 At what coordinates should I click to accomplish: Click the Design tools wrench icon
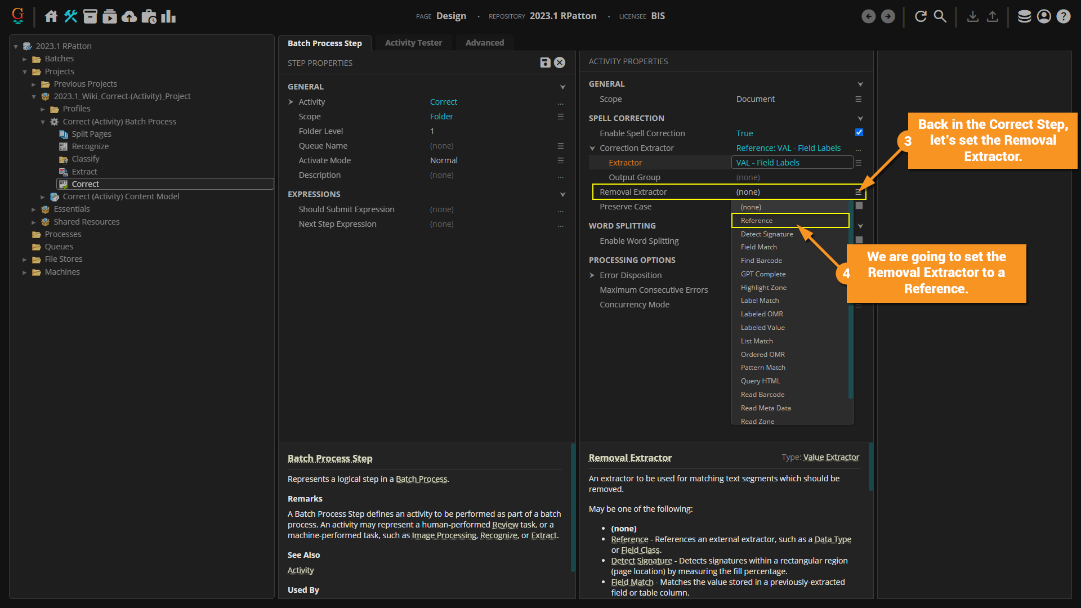(x=70, y=16)
